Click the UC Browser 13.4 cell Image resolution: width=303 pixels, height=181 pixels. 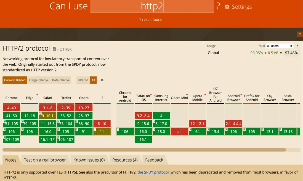click(x=216, y=131)
